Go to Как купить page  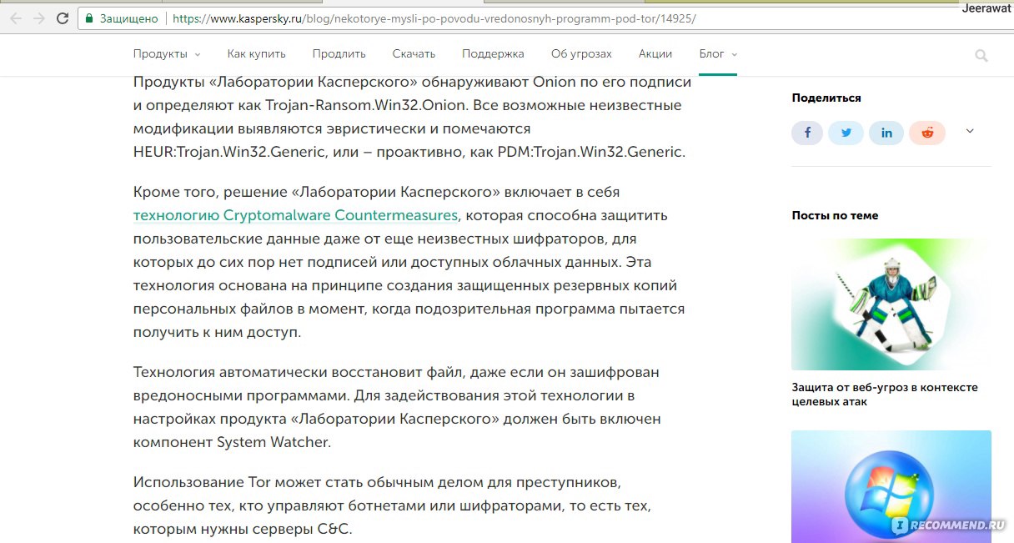(x=256, y=53)
